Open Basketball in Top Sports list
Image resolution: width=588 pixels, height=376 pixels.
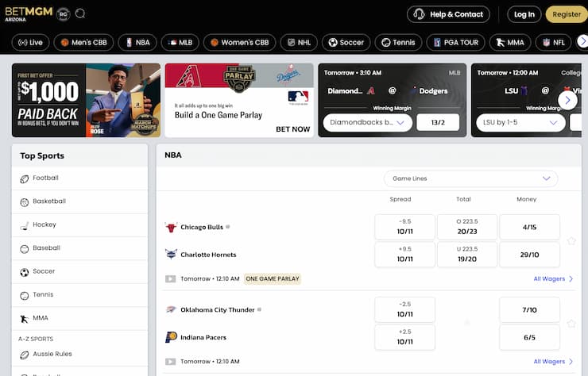tap(79, 201)
